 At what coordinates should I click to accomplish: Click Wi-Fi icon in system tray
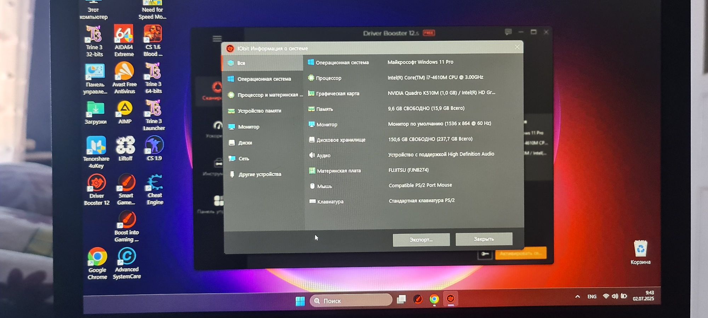(x=606, y=296)
